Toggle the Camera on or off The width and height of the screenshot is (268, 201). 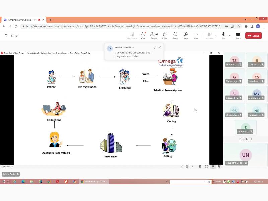click(x=209, y=35)
